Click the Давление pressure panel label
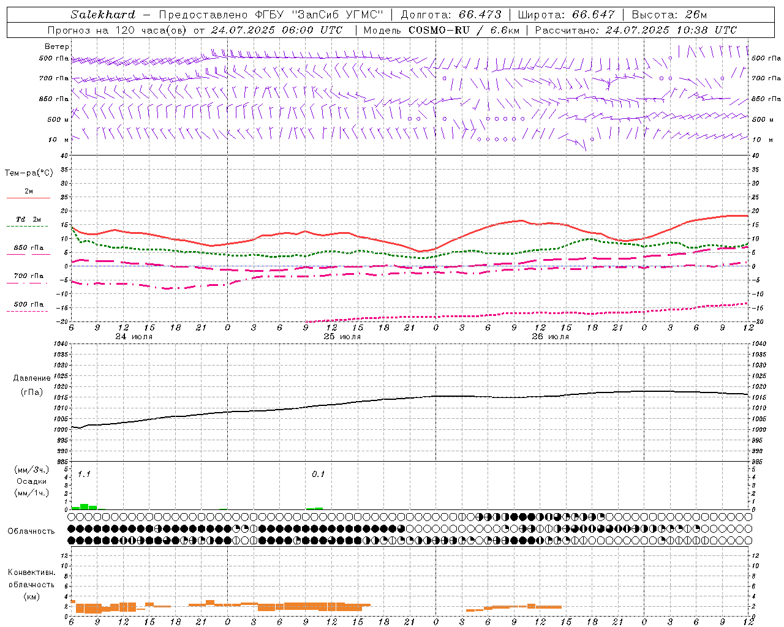This screenshot has width=784, height=627. (x=32, y=378)
